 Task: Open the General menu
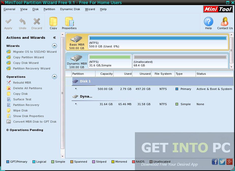9,9
